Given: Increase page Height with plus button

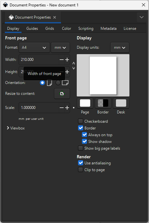Looking at the screenshot, I should pos(67,72).
